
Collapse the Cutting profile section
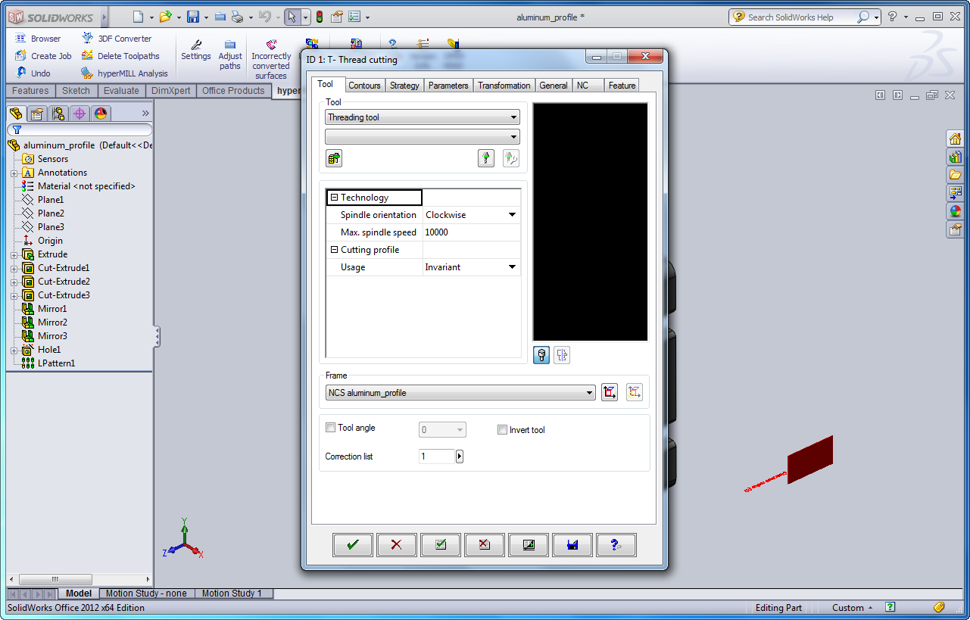pos(334,250)
